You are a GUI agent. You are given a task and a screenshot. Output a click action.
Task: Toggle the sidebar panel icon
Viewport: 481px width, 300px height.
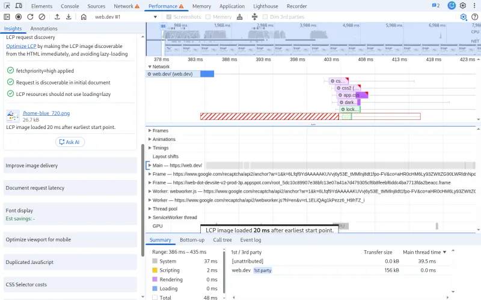(7, 17)
